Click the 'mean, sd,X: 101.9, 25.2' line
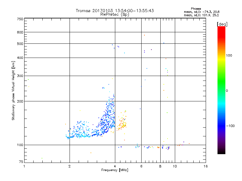Image resolution: width=242 pixels, height=181 pixels. 201,15
